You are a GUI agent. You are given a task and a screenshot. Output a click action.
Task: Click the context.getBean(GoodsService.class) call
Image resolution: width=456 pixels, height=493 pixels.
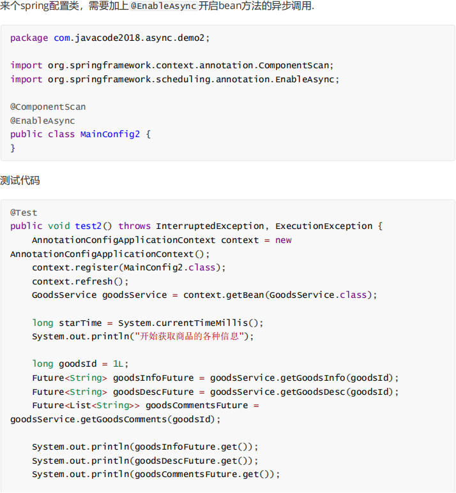tap(280, 295)
